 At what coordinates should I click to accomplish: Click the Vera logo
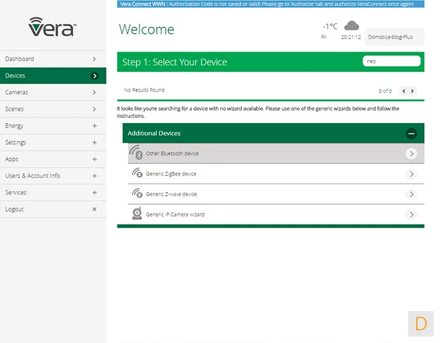[x=52, y=27]
